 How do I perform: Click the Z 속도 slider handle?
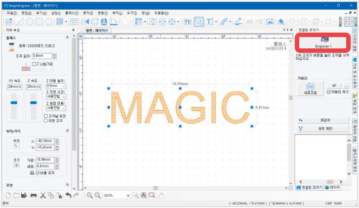(34, 103)
